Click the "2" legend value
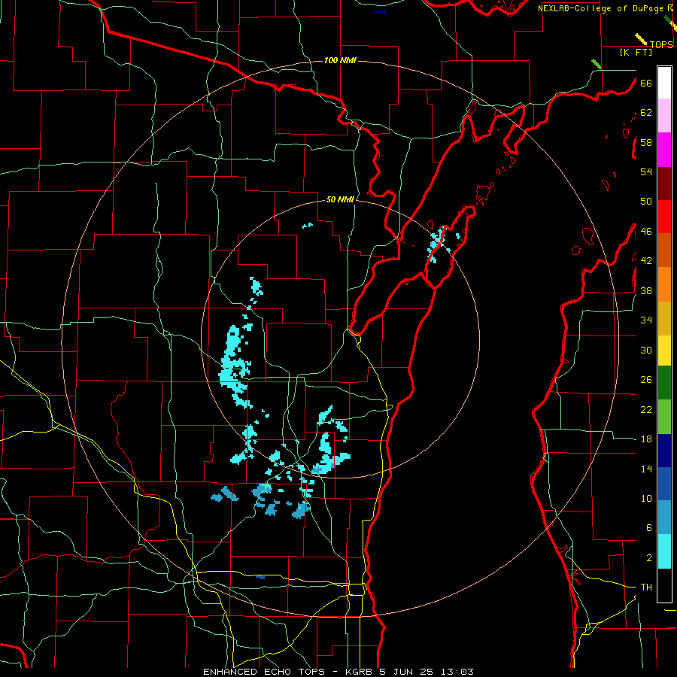677x677 pixels. tap(648, 558)
